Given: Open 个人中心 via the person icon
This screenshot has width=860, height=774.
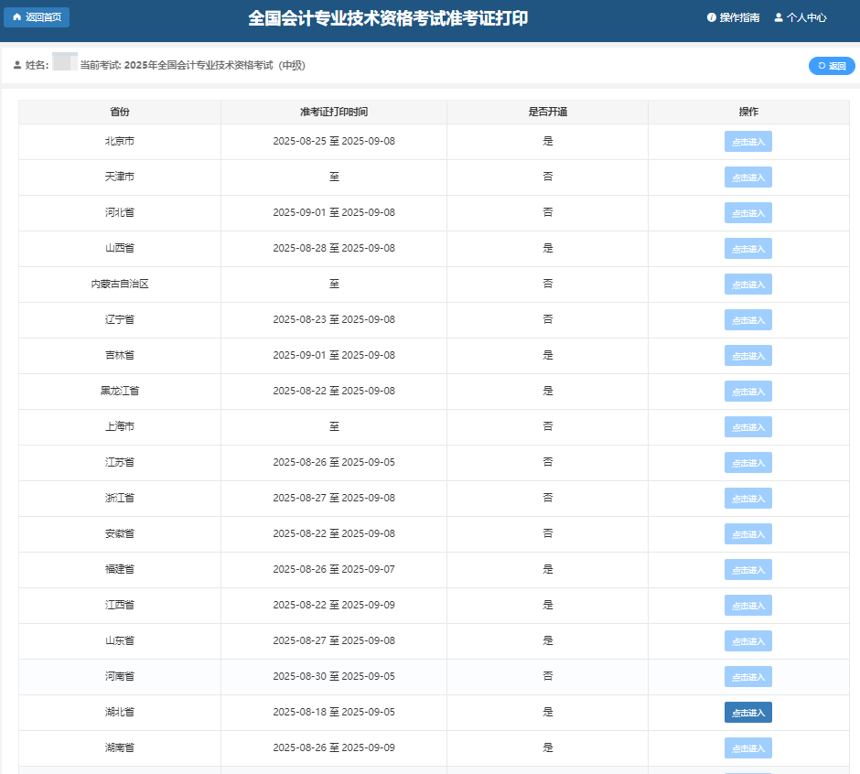Looking at the screenshot, I should pos(777,16).
